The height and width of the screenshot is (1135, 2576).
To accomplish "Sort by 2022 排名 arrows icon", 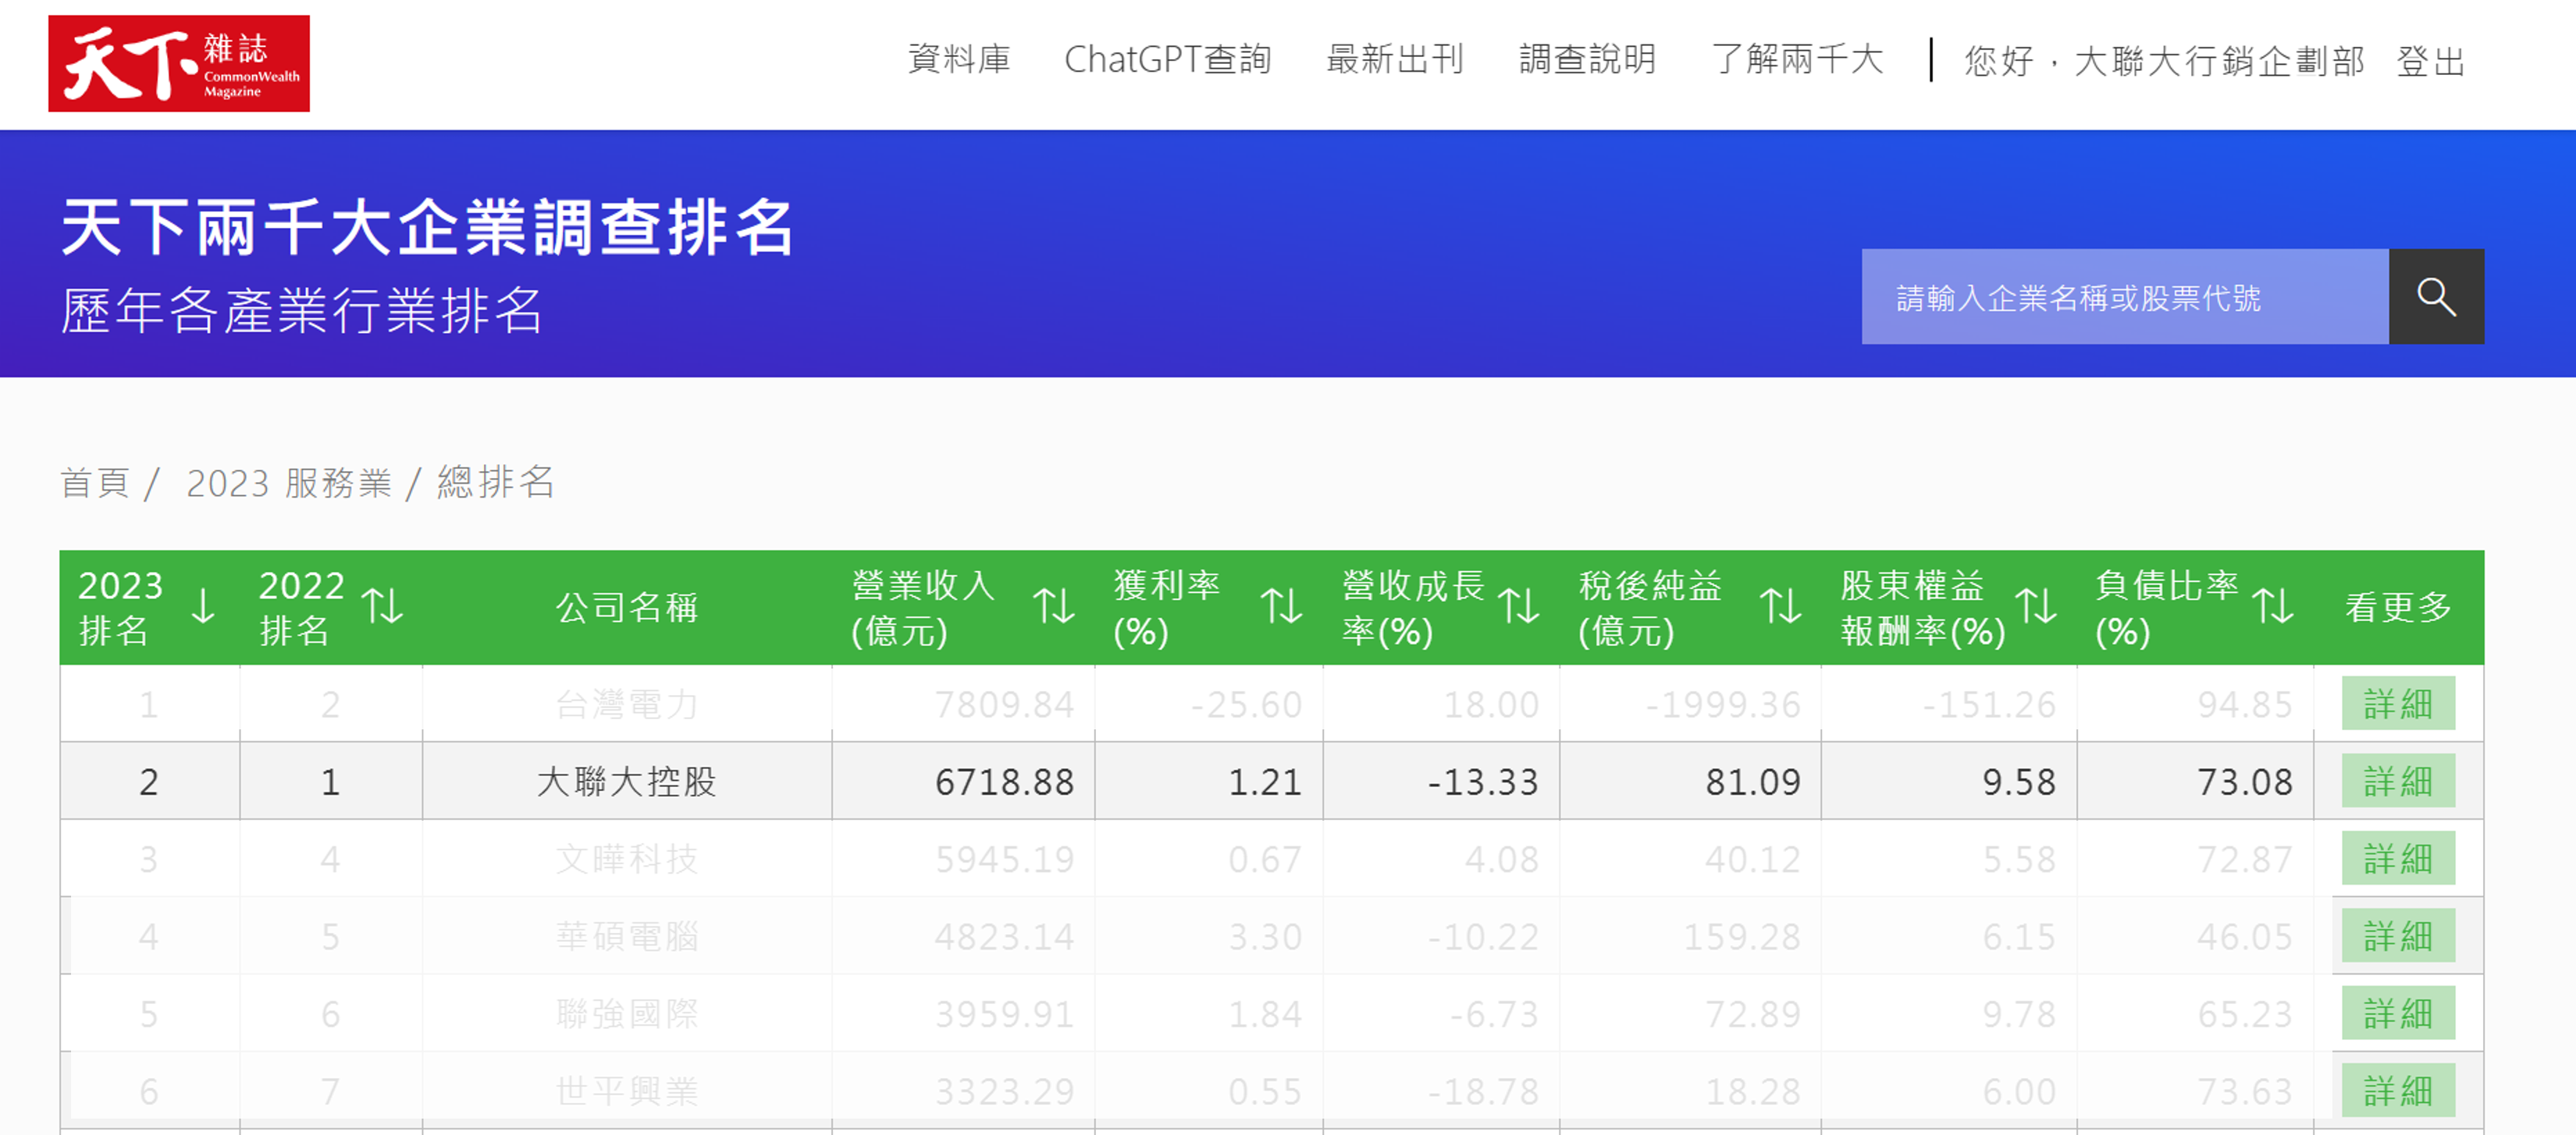I will coord(383,606).
